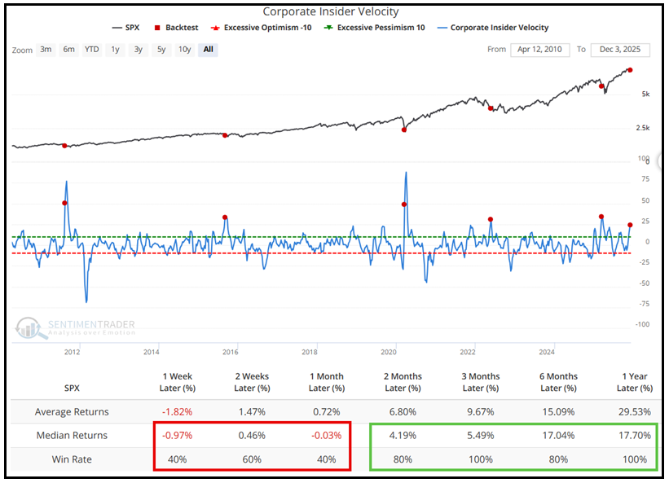Set the chart zoom to 10y
Viewport: 669px width, 483px height.
185,50
